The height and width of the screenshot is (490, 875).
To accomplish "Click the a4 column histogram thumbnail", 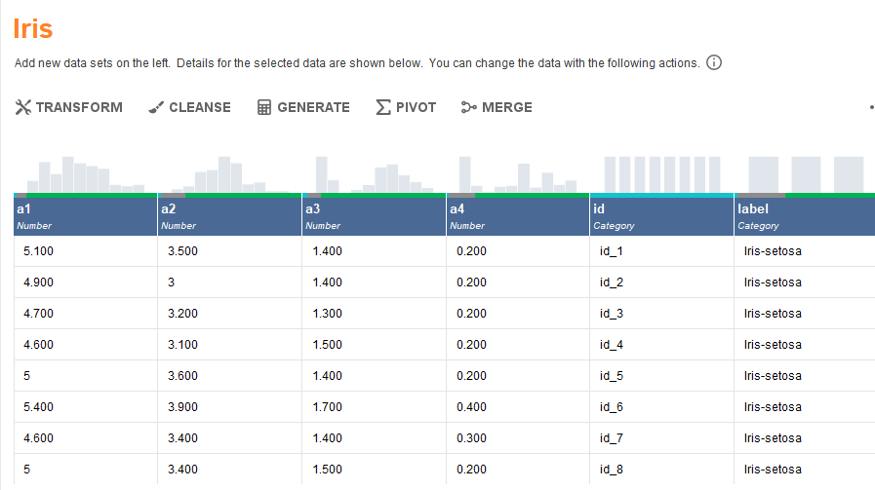I will click(x=517, y=175).
